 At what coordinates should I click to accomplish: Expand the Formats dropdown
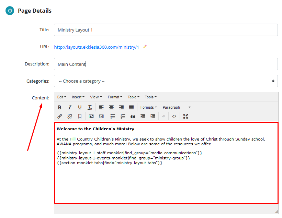pos(148,107)
